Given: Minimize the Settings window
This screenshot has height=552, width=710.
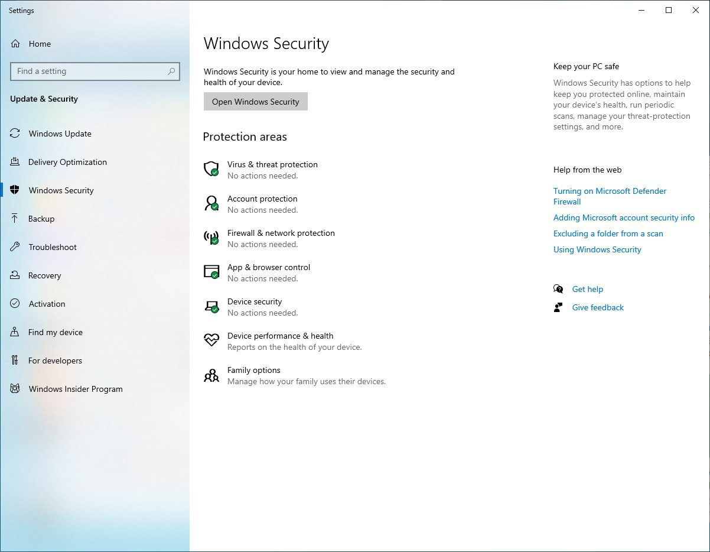Looking at the screenshot, I should pos(641,10).
